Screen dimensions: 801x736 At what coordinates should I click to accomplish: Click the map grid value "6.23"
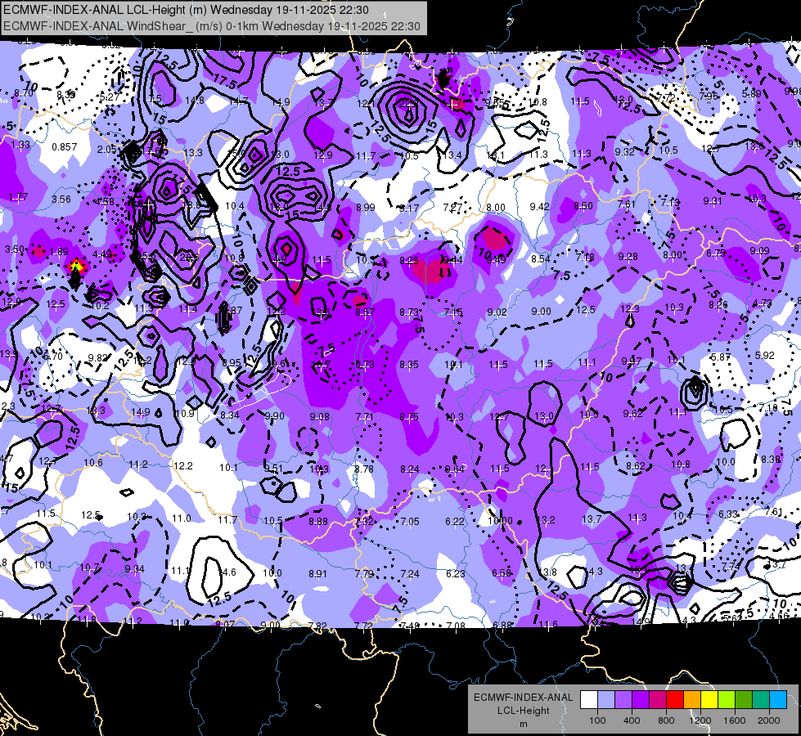click(x=455, y=574)
